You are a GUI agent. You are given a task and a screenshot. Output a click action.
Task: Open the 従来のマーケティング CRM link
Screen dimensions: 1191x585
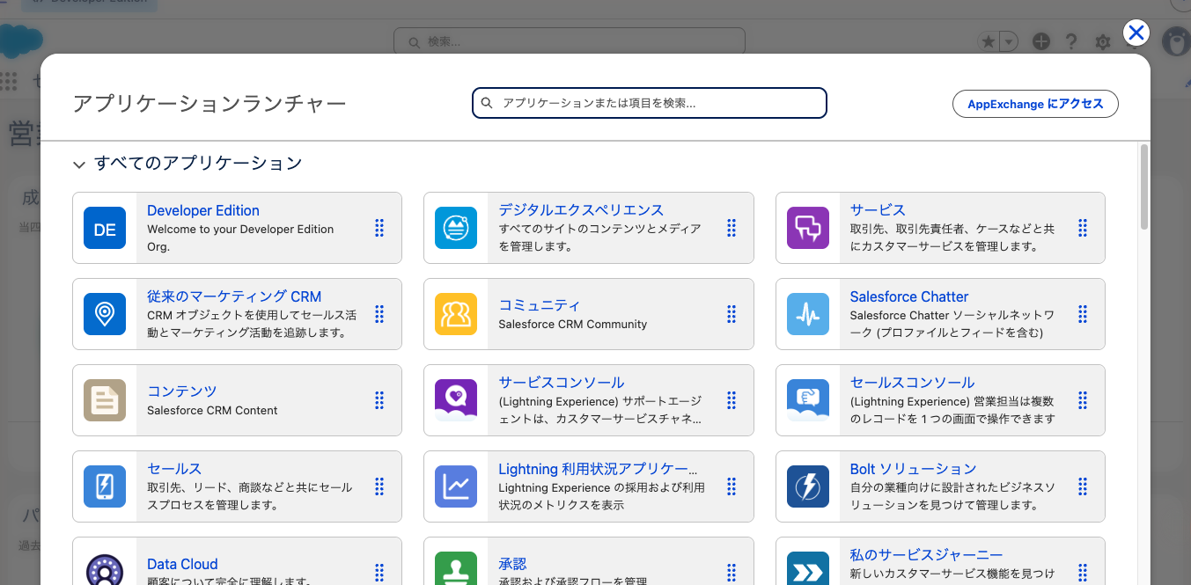tap(234, 296)
